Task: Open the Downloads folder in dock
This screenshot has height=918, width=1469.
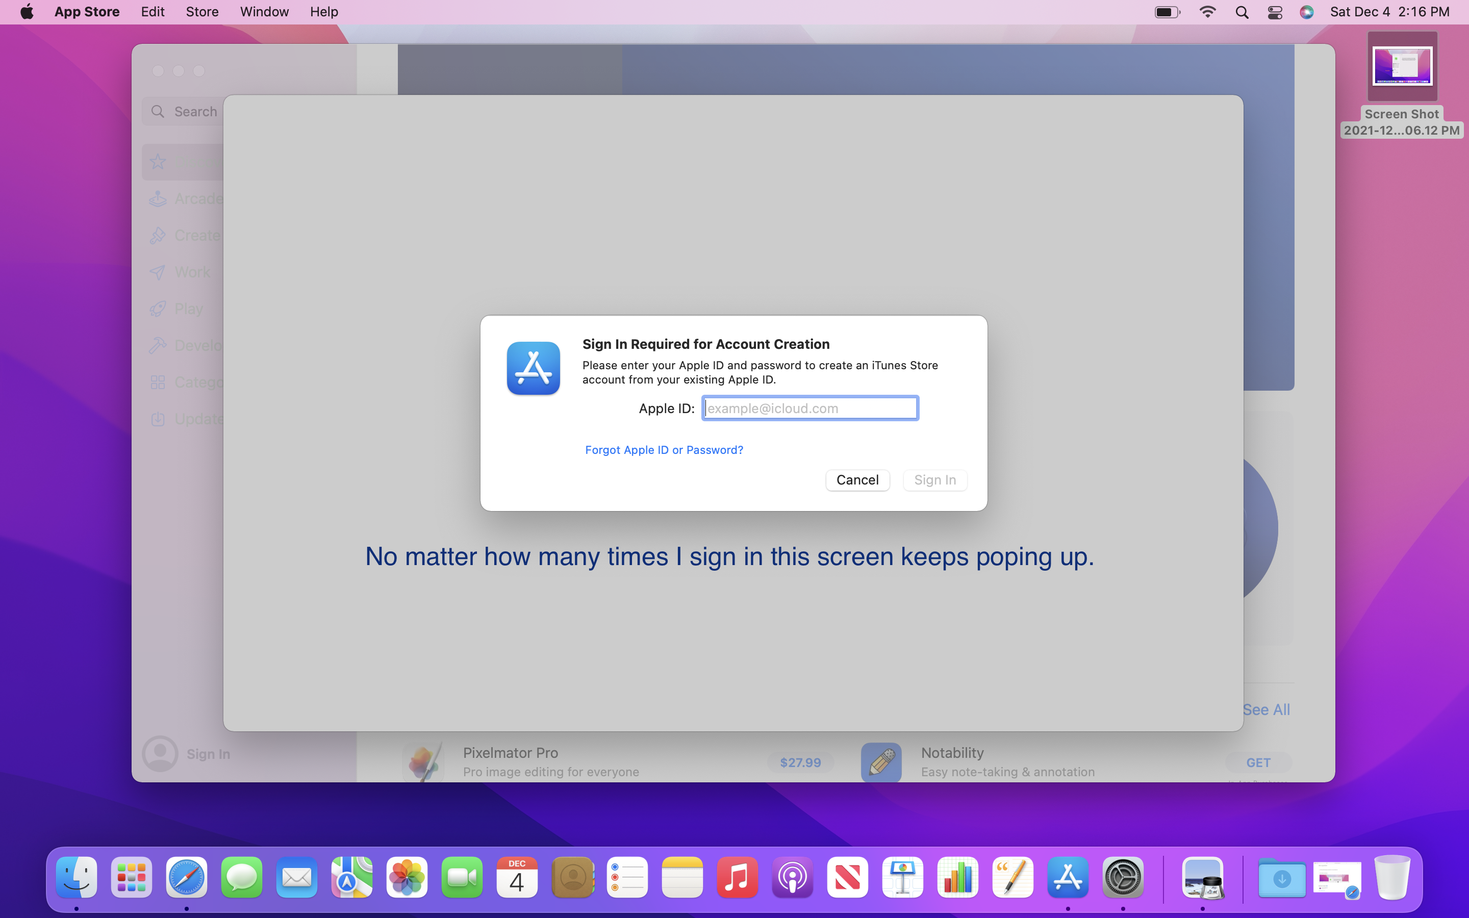Action: pyautogui.click(x=1281, y=877)
